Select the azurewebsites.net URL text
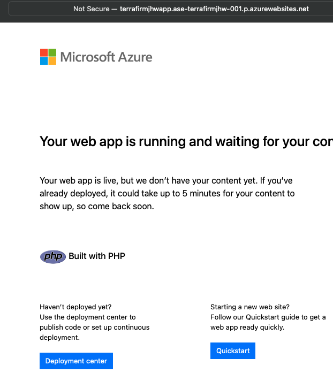This screenshot has height=373, width=333. coord(214,9)
